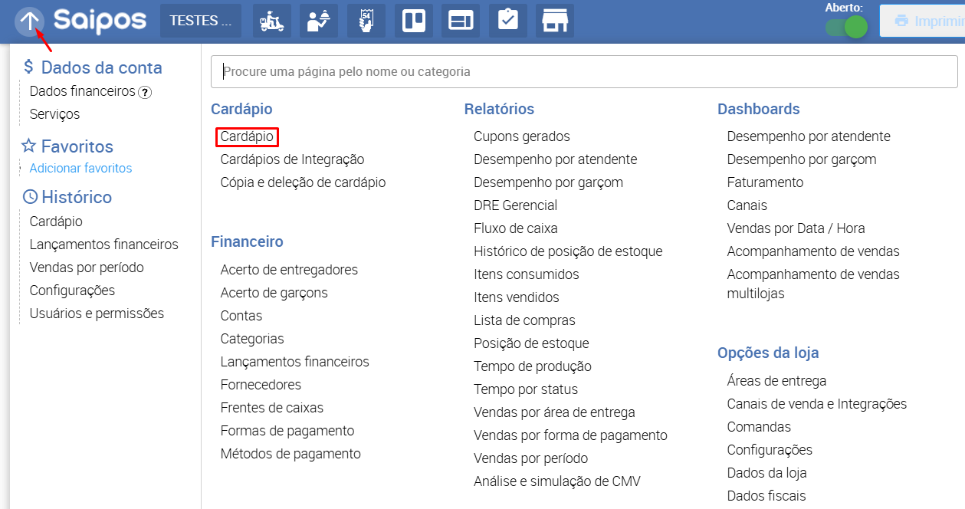Open Lançamentos financeiros under Financeiro
The height and width of the screenshot is (509, 965).
pyautogui.click(x=294, y=362)
